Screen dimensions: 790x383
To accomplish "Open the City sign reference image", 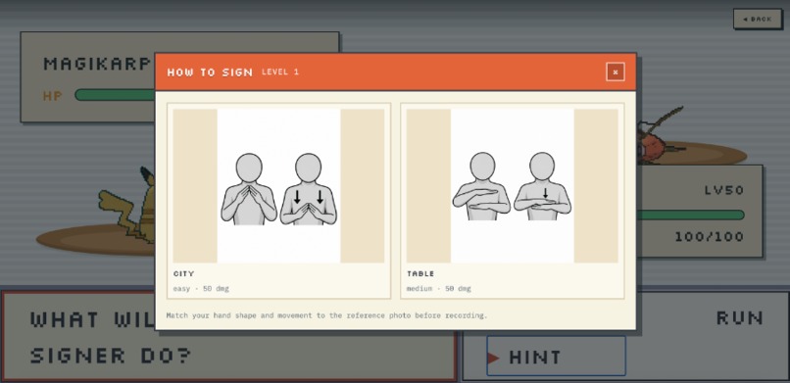I will (x=278, y=186).
